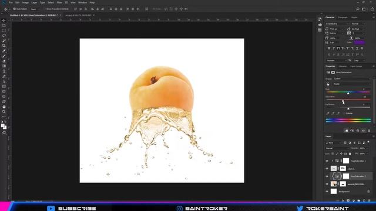The image size is (376, 211).
Task: Click the font size input field
Action: pos(334,29)
